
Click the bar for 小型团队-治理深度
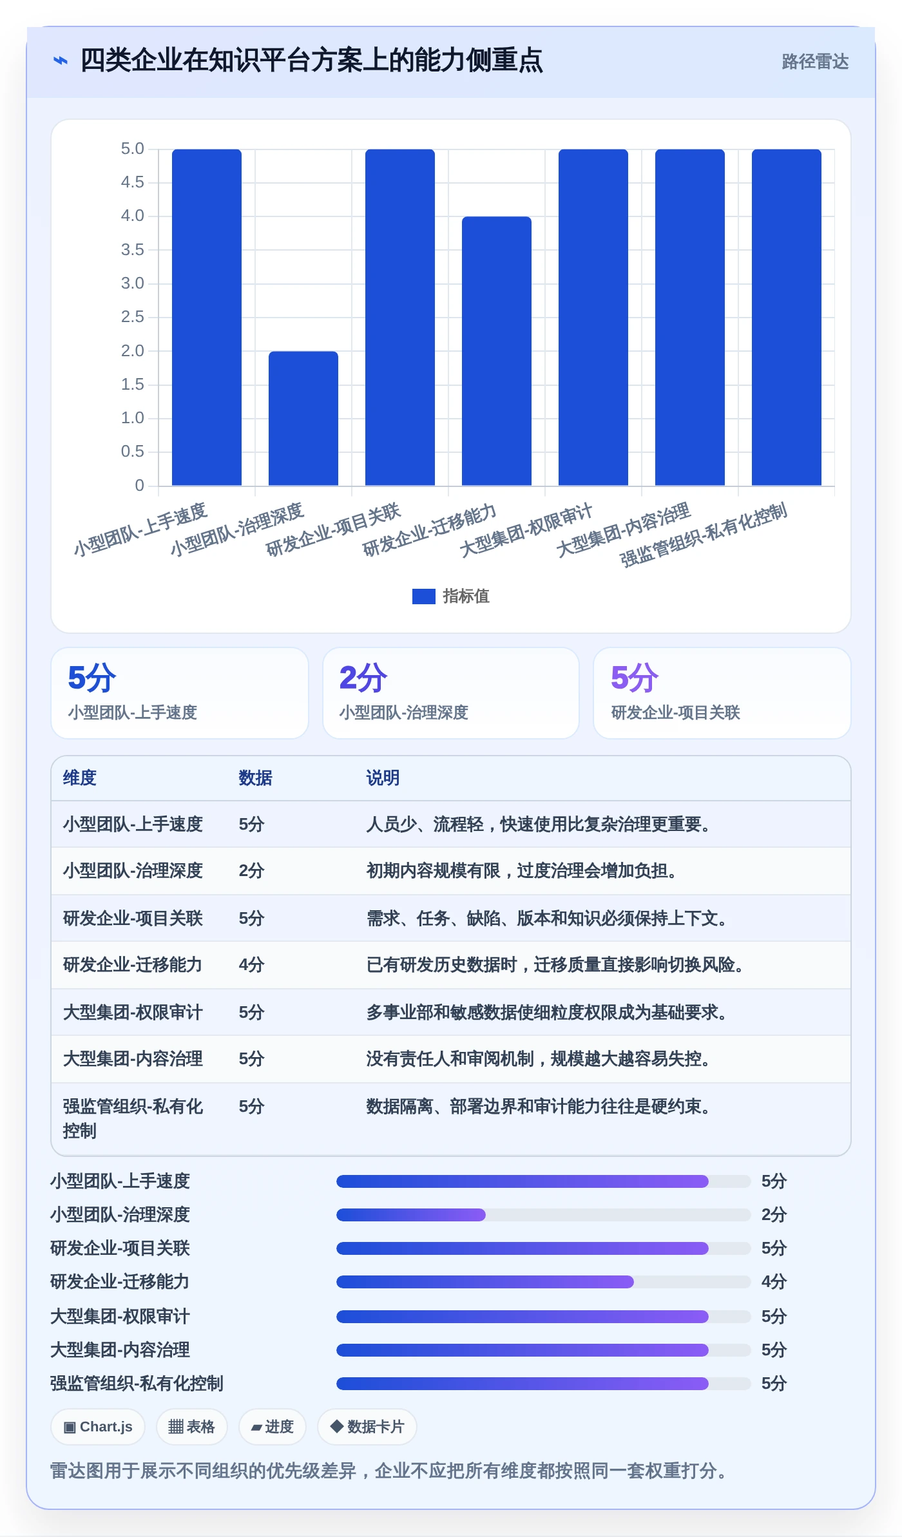pos(303,418)
